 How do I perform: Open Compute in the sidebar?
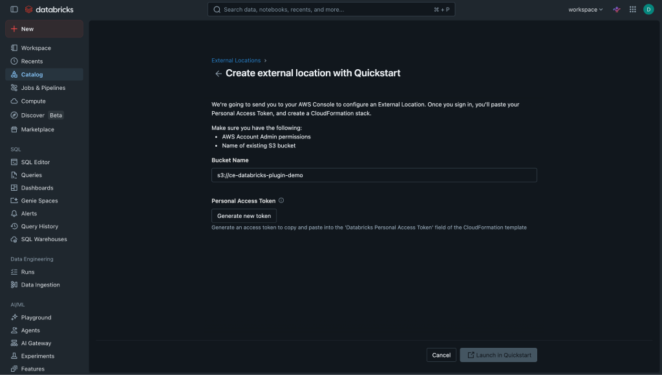pyautogui.click(x=44, y=101)
